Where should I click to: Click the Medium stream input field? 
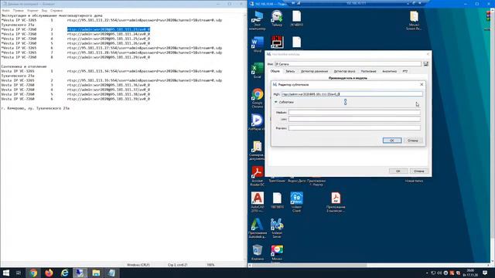354,112
